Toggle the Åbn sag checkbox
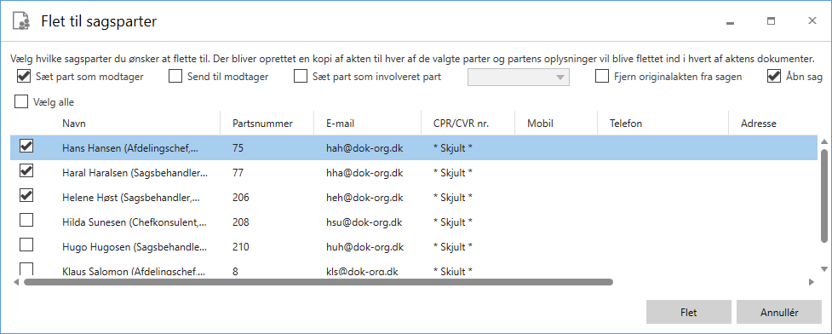 [773, 77]
